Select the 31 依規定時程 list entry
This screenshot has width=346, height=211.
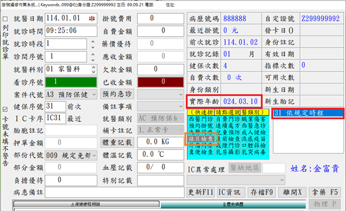click(x=308, y=113)
